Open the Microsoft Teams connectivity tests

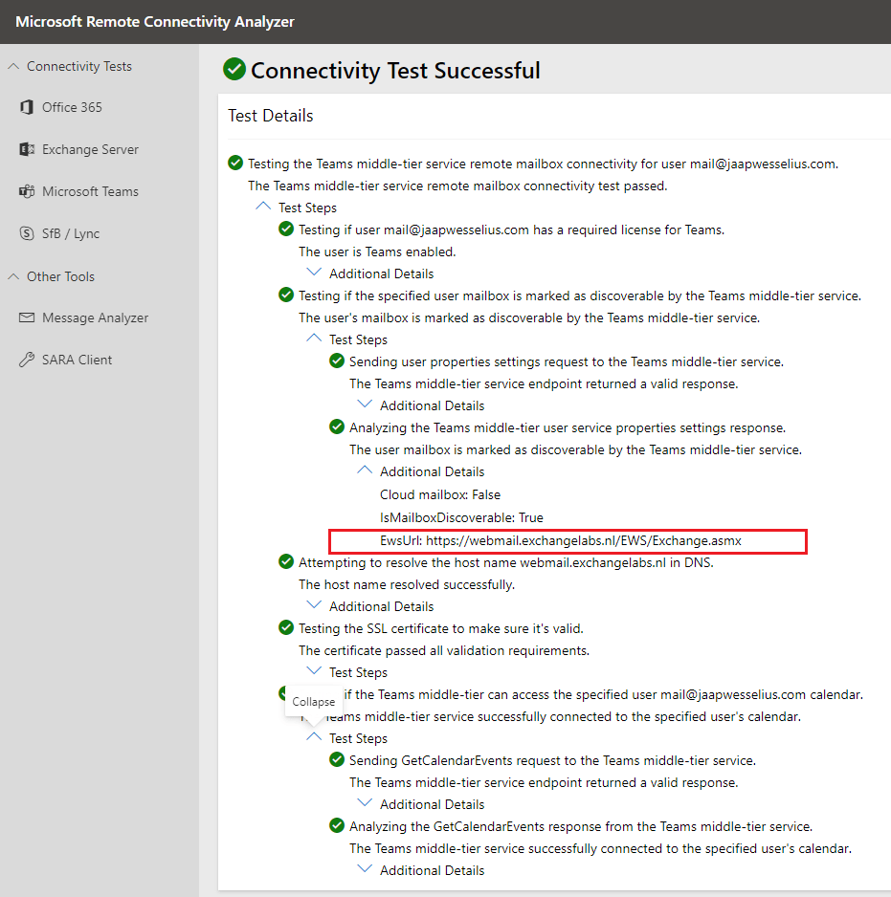click(x=90, y=191)
